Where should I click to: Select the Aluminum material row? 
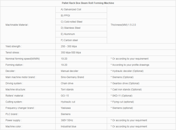81,34
